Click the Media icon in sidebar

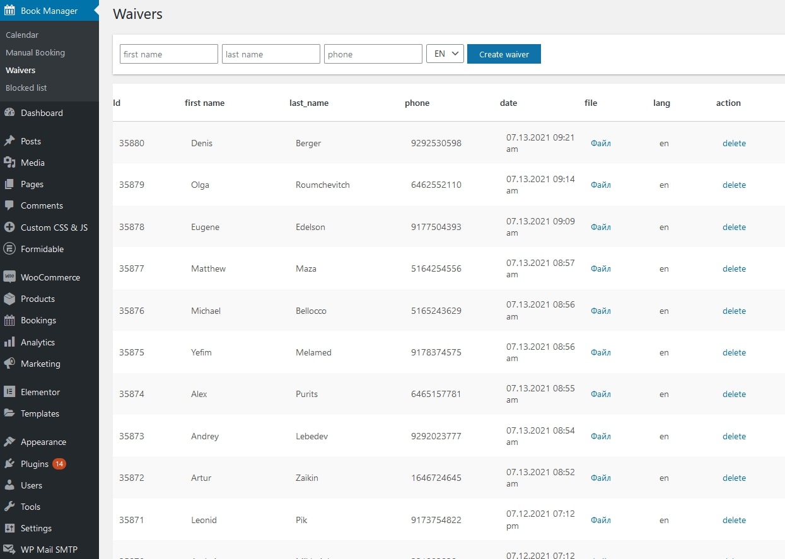(9, 163)
